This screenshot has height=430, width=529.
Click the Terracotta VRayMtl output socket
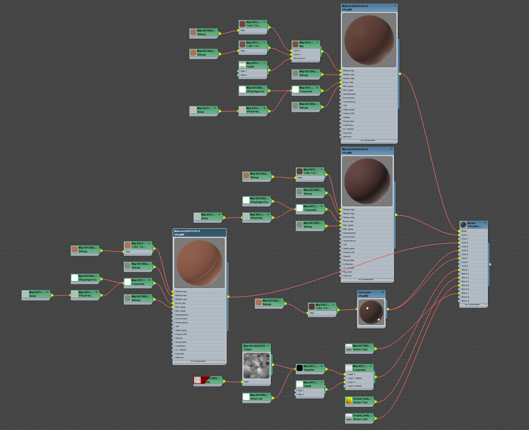(x=388, y=309)
